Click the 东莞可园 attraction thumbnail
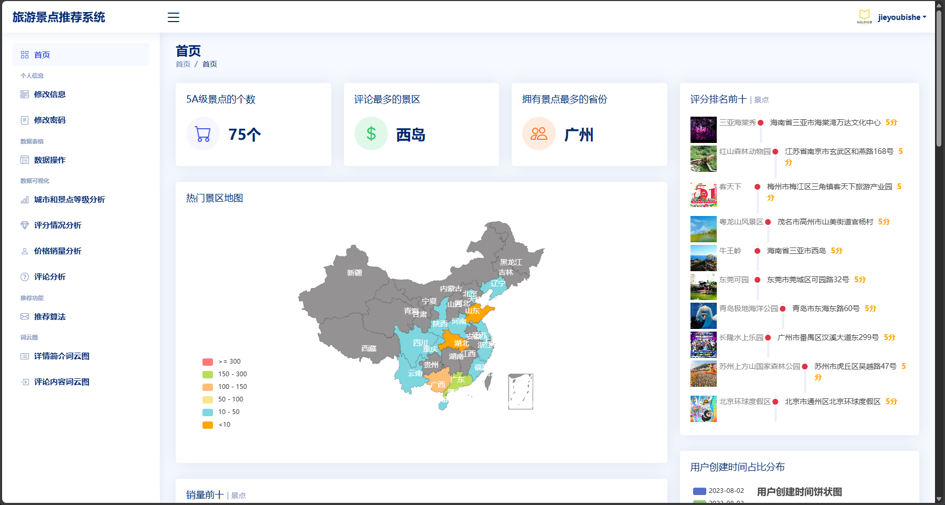This screenshot has width=945, height=505. point(704,287)
